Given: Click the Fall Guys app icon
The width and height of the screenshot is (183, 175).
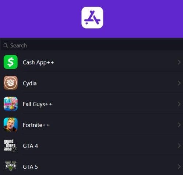Looking at the screenshot, I should coord(11,104).
